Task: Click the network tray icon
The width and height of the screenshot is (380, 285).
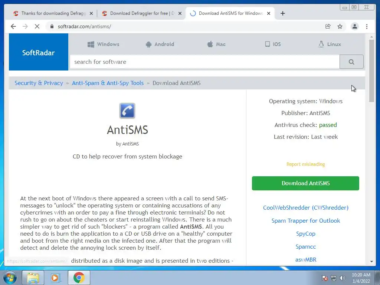Action: click(334, 278)
